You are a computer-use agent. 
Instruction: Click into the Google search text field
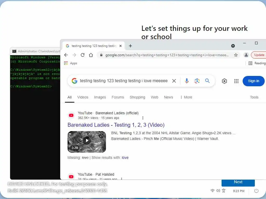[124, 81]
